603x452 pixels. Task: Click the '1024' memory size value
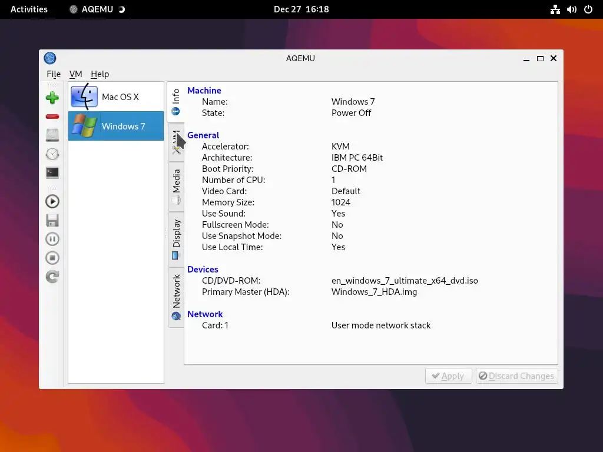click(341, 202)
